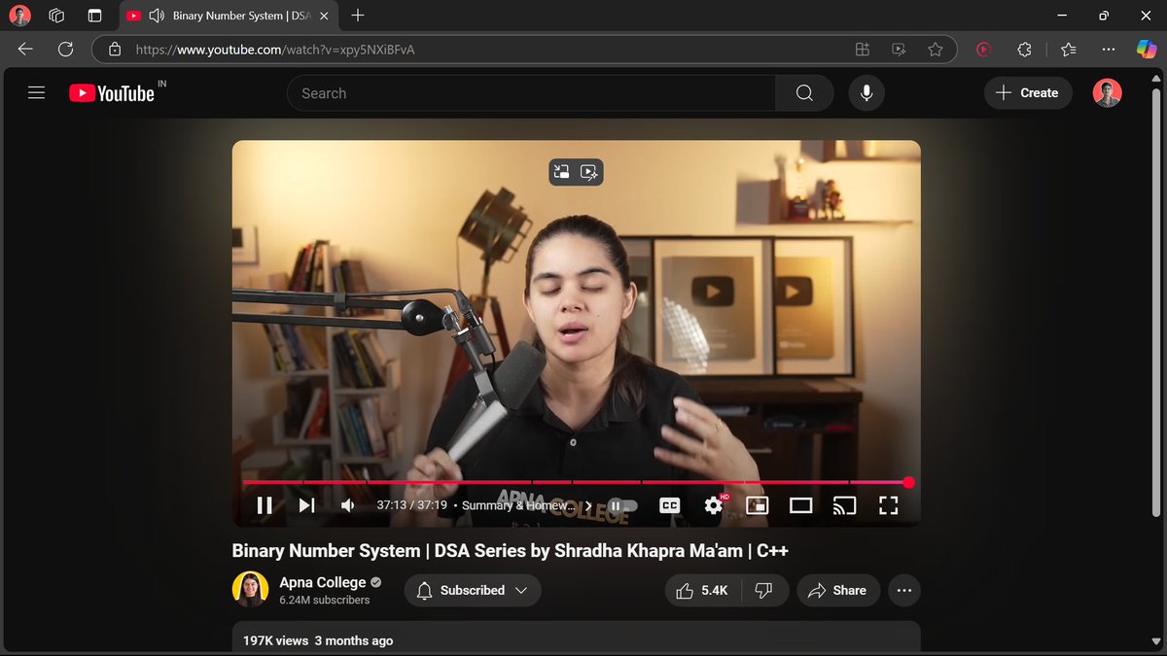Open a new browser tab
This screenshot has width=1167, height=656.
[358, 16]
